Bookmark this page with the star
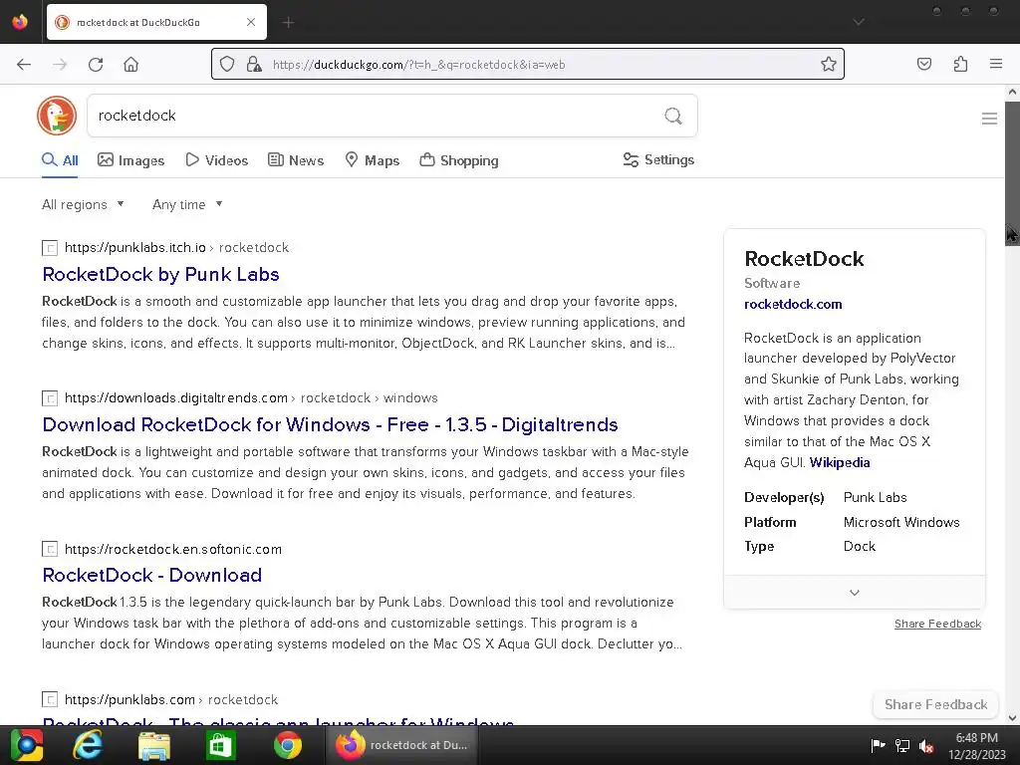The height and width of the screenshot is (765, 1020). pyautogui.click(x=828, y=64)
